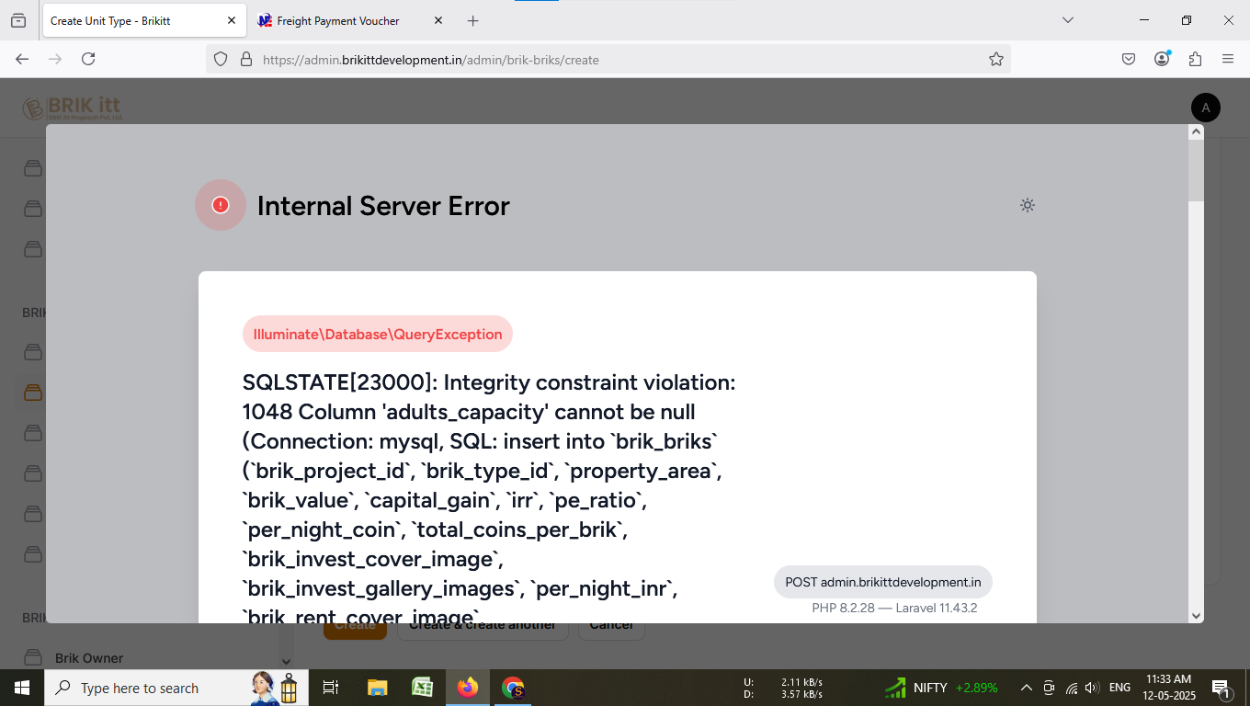Open the Firefox extensions puzzle icon
The height and width of the screenshot is (706, 1250).
(x=1195, y=59)
